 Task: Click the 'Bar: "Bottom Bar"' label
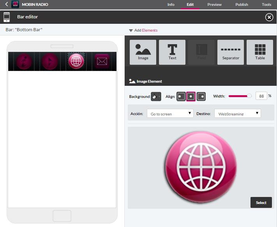[24, 30]
